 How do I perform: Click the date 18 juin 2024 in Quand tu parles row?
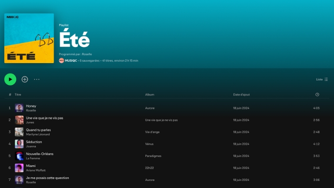pos(241,132)
